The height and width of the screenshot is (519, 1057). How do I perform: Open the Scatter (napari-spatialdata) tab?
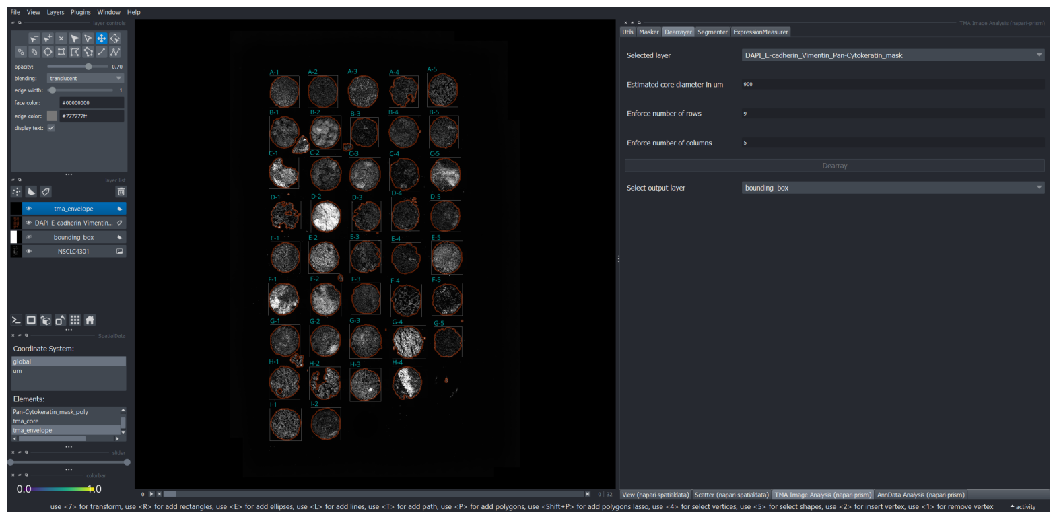point(732,495)
